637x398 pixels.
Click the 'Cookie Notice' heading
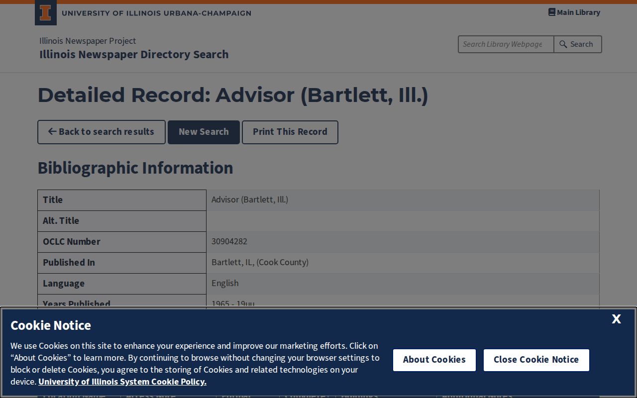click(51, 325)
